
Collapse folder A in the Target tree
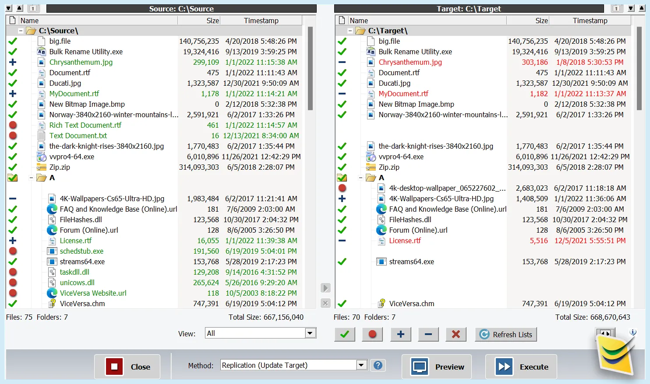tap(360, 178)
